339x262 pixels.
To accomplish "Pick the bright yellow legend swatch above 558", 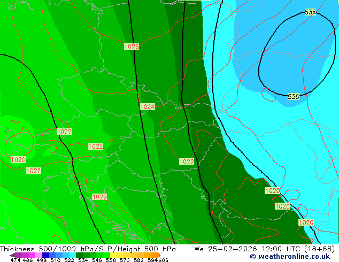I will coord(113,255).
